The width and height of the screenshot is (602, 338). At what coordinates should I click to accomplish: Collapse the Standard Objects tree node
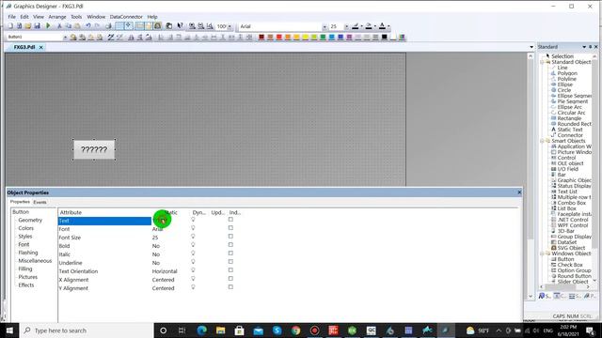pyautogui.click(x=543, y=62)
